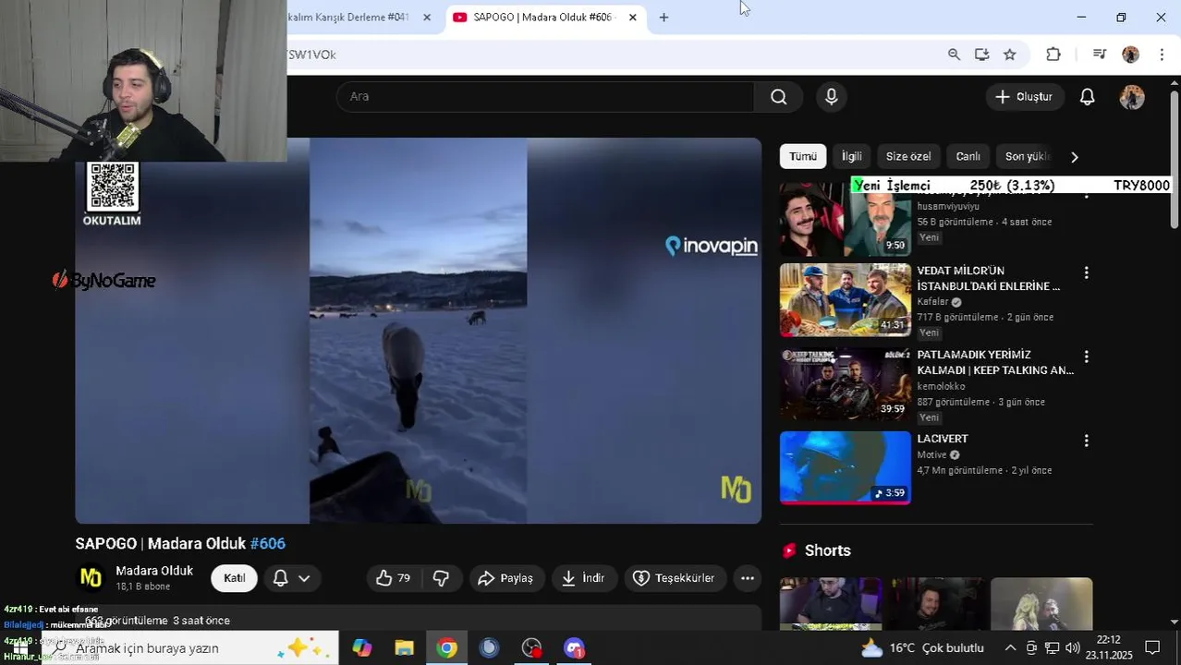Click the Motive channel name
Screen dimensions: 1181x665
pyautogui.click(x=931, y=455)
